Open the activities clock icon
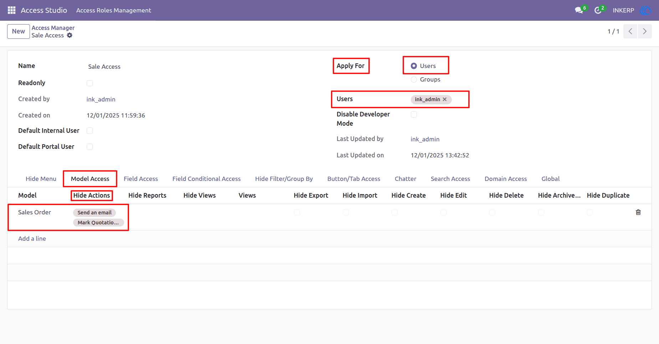 coord(598,10)
